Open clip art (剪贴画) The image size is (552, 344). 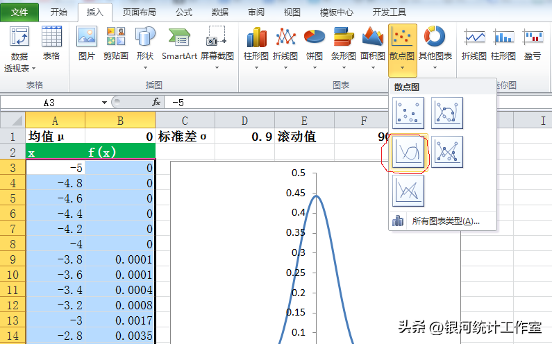(116, 43)
